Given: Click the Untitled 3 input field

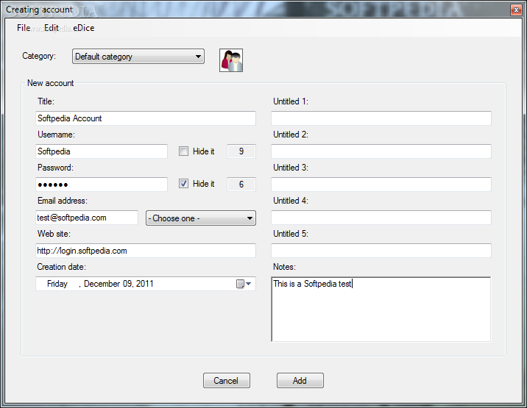Looking at the screenshot, I should click(x=381, y=185).
